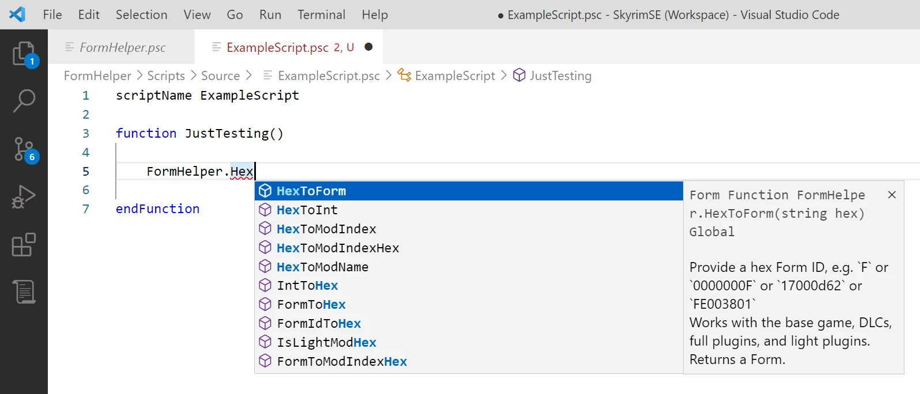Image resolution: width=920 pixels, height=394 pixels.
Task: Select the HexToModIndex suggestion
Action: pyautogui.click(x=469, y=229)
